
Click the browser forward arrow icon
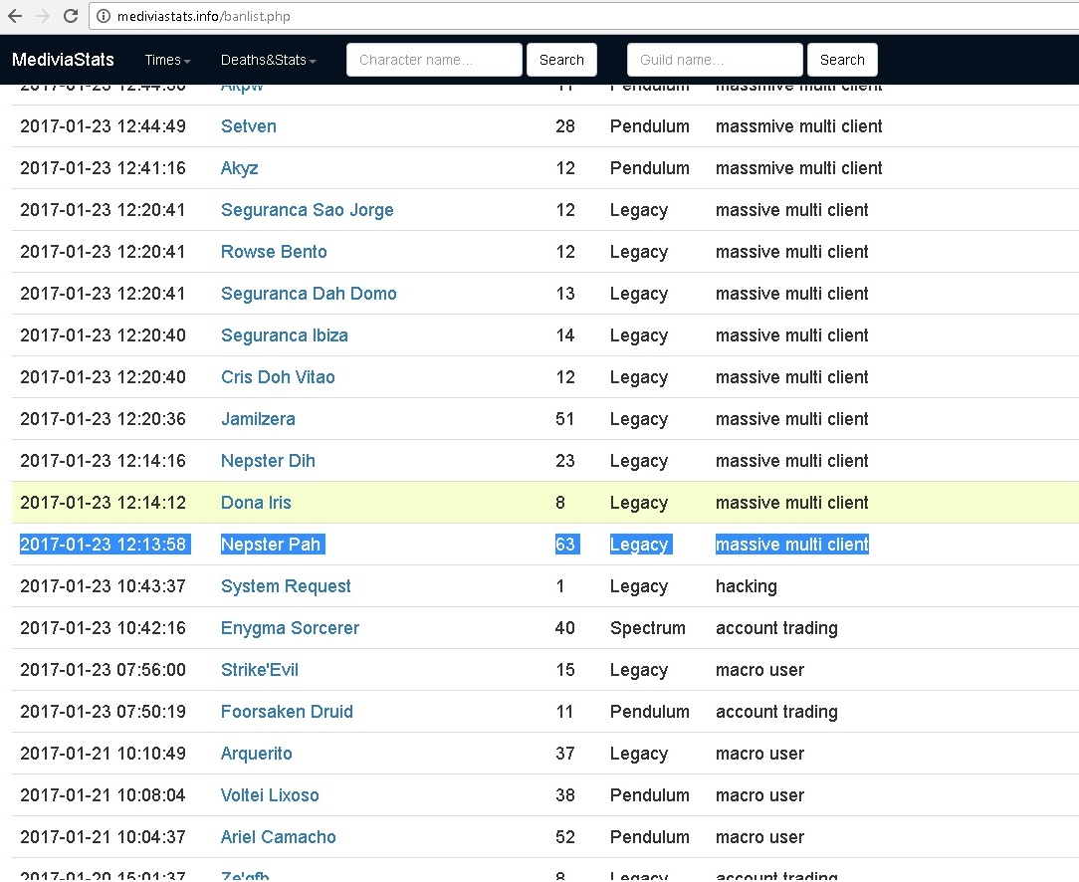[x=42, y=16]
